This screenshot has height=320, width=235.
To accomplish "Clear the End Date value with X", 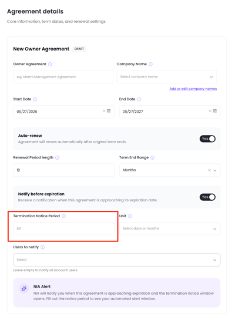I will (x=210, y=111).
